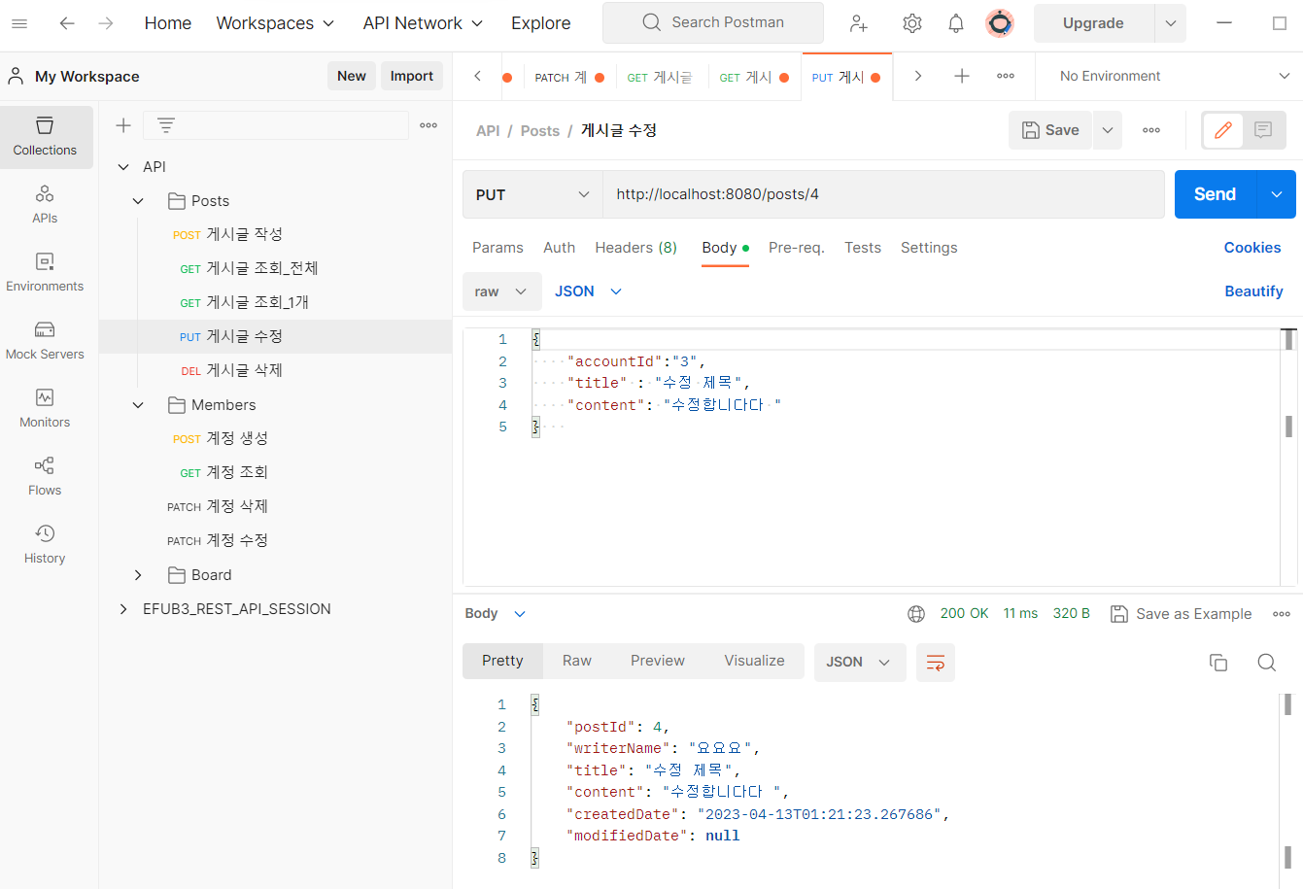
Task: Switch to the Auth tab
Action: (x=559, y=248)
